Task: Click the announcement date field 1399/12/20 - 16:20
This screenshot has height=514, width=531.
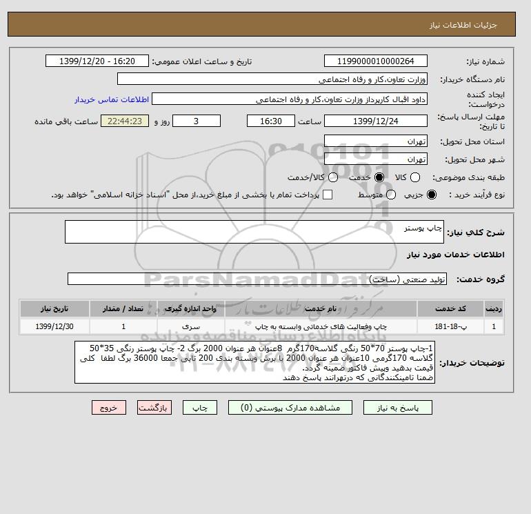Action: (x=97, y=61)
